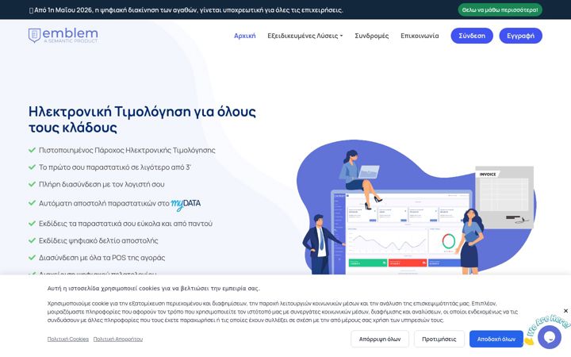This screenshot has width=571, height=357.
Task: Open cookie Προτιμήσεις
Action: 439,339
